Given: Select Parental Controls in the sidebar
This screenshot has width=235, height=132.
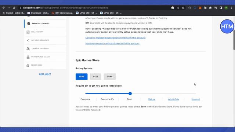Looking at the screenshot, I should [45, 23].
